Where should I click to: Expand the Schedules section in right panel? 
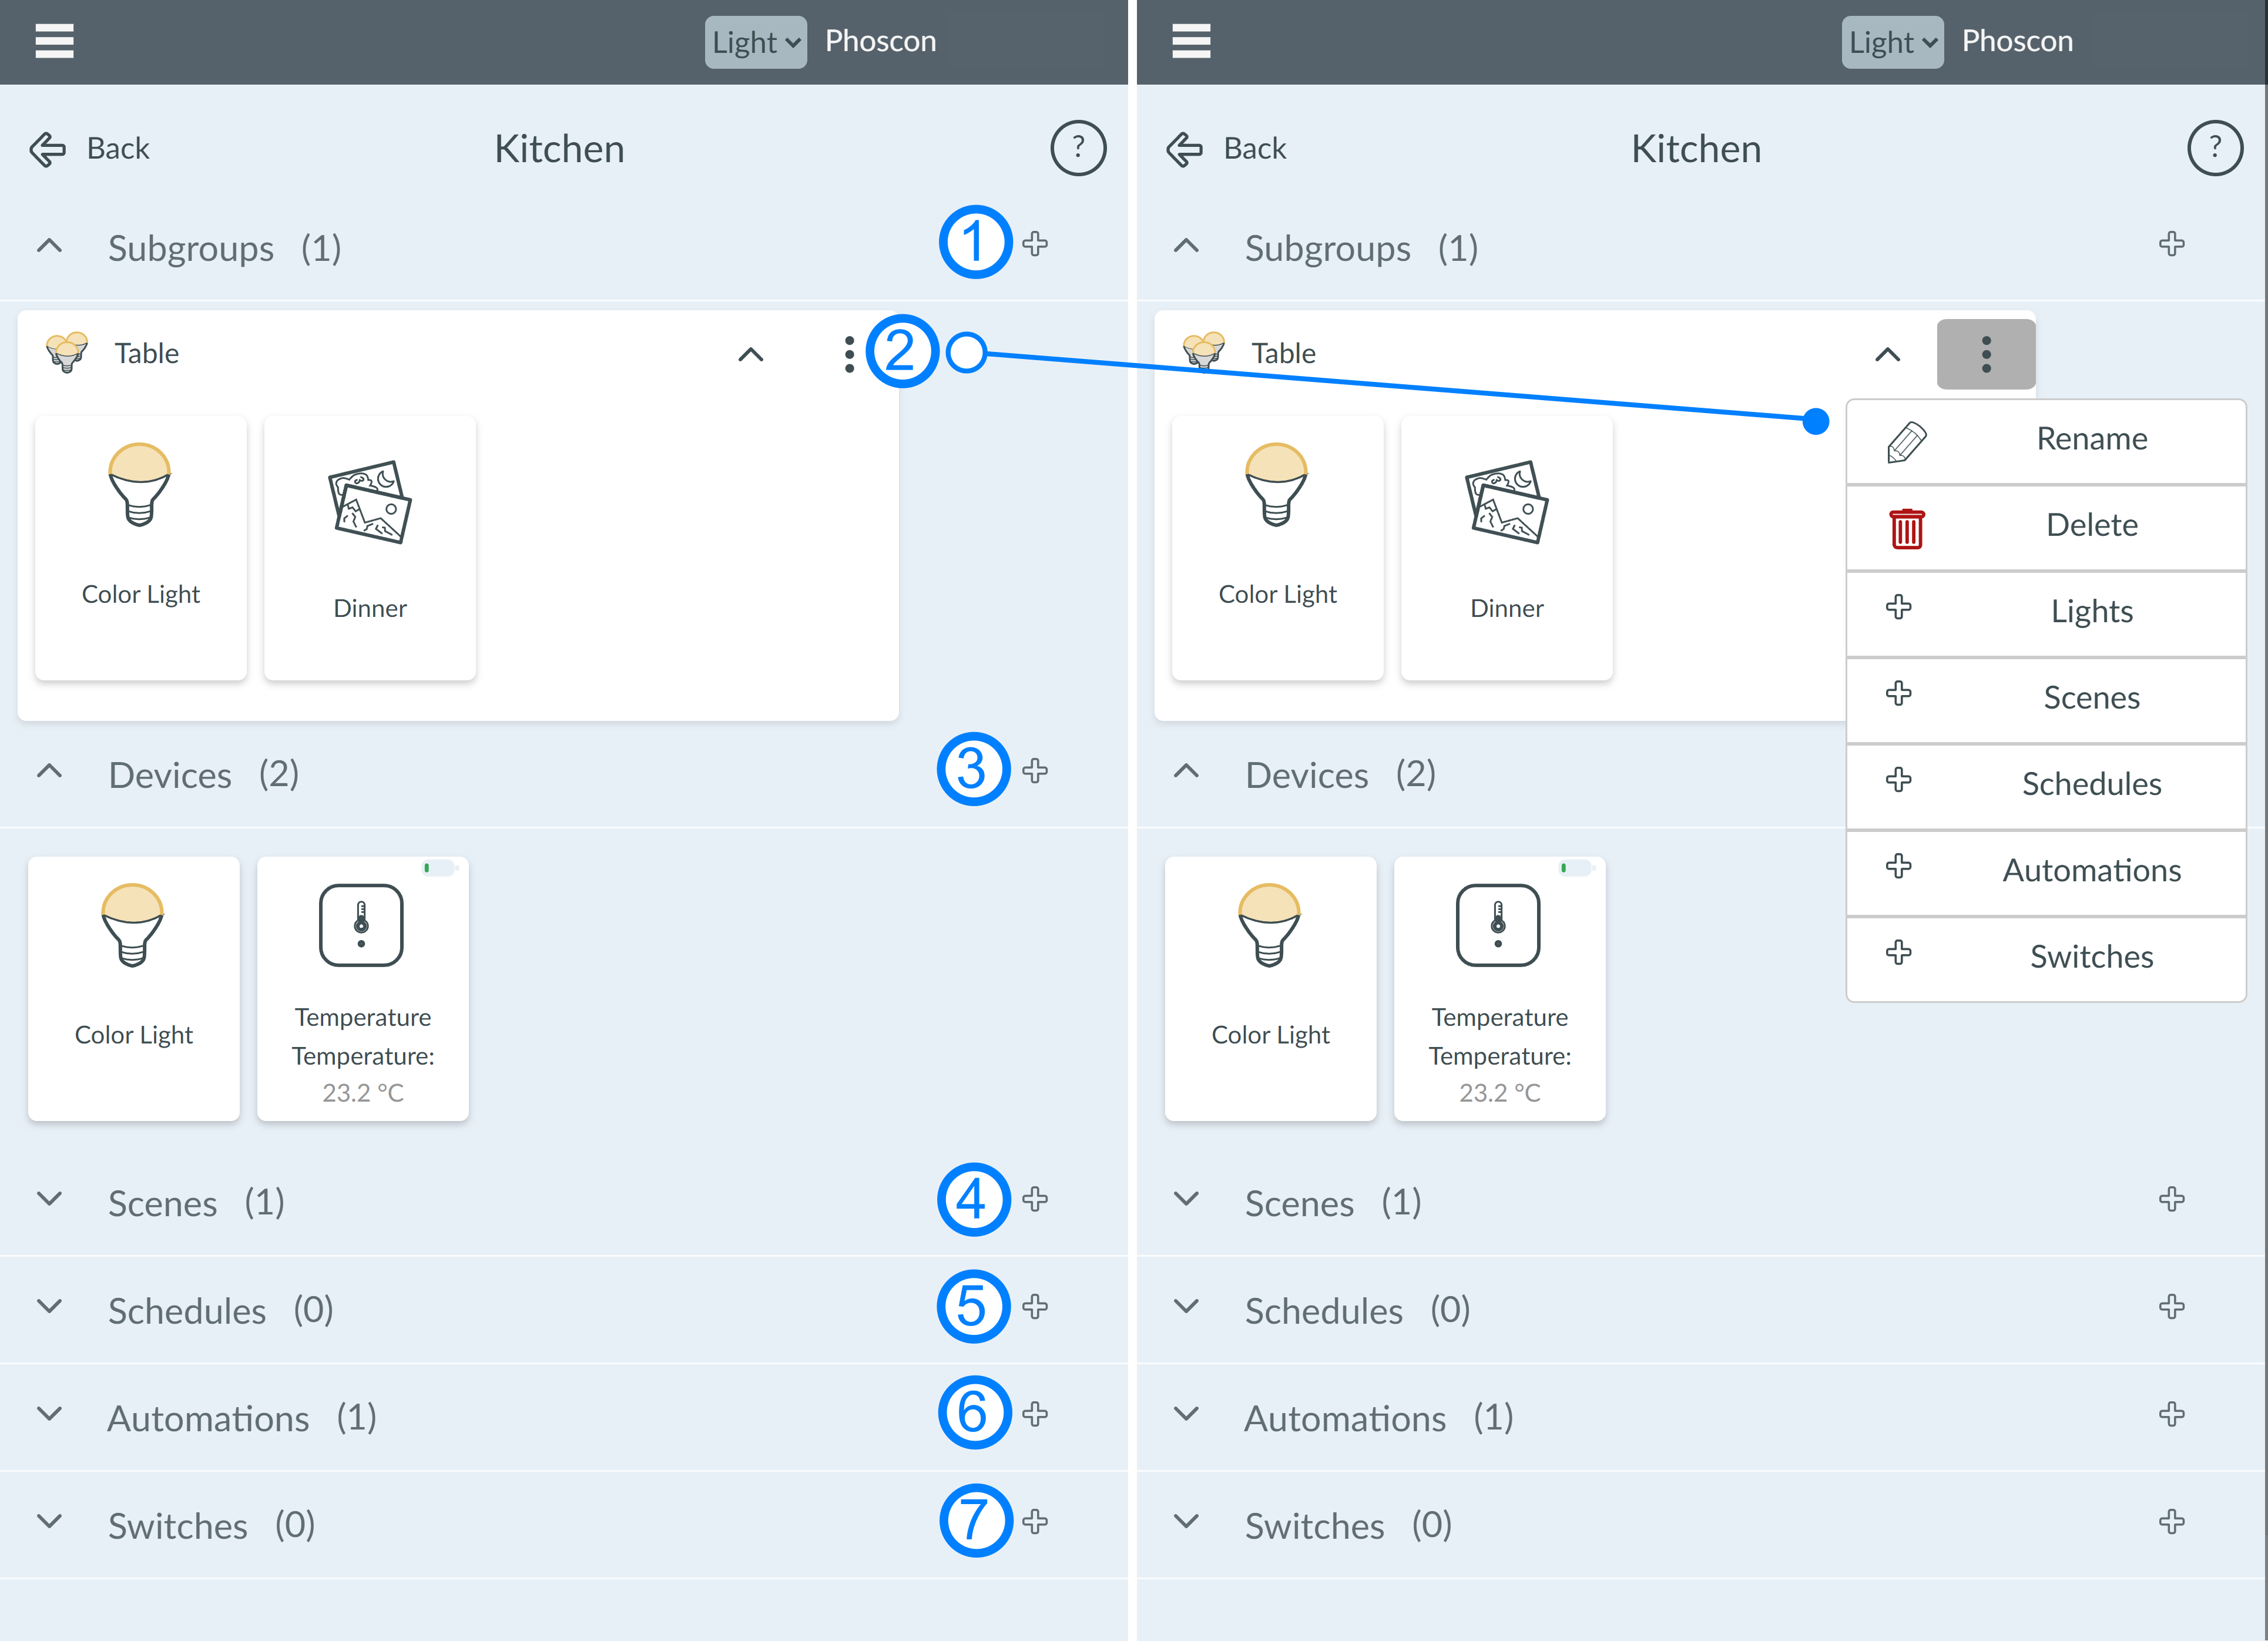click(x=1186, y=1307)
